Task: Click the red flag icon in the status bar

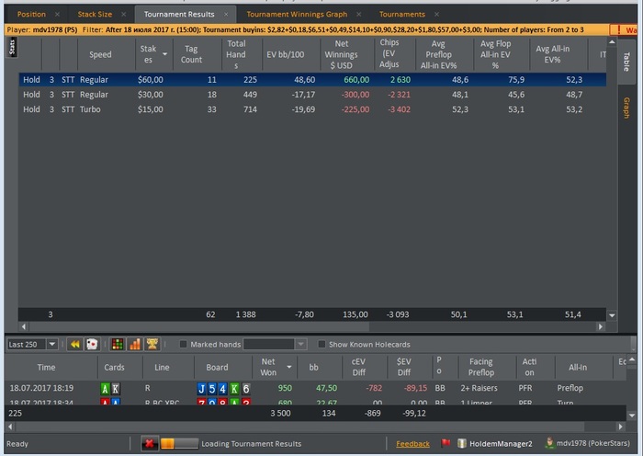Action: click(x=446, y=443)
